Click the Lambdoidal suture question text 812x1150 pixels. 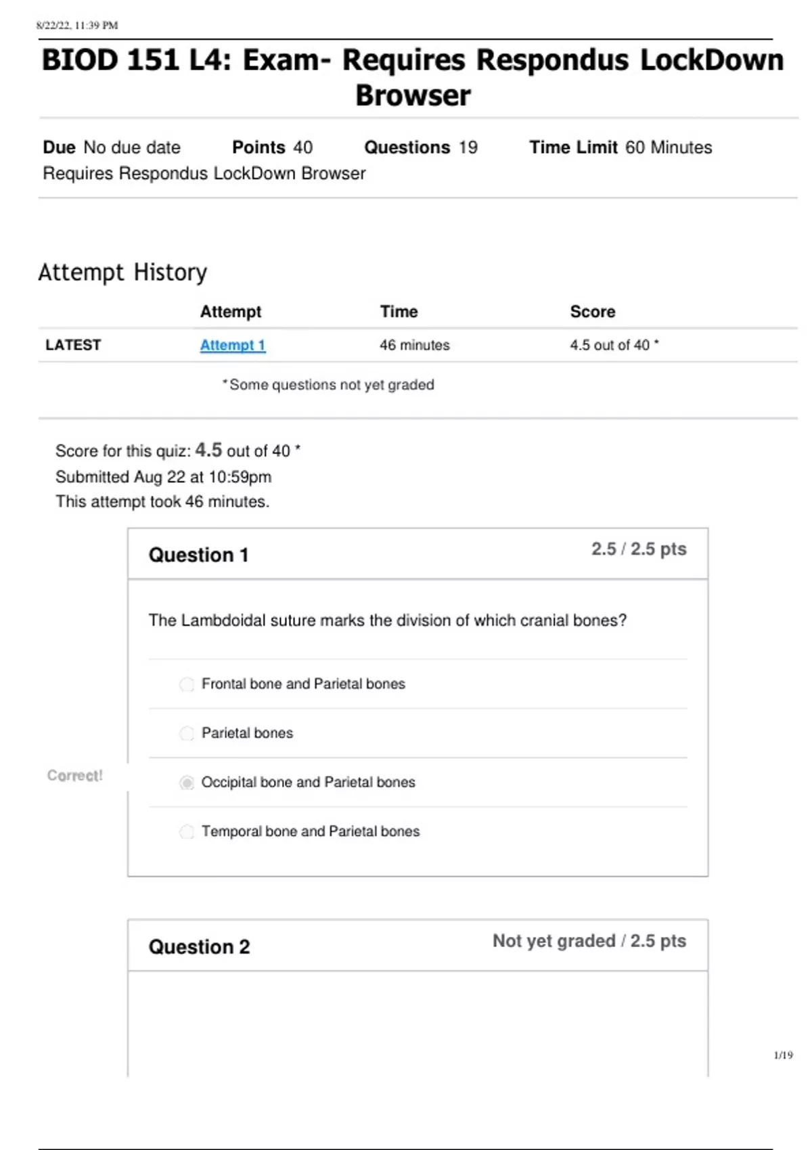[387, 620]
